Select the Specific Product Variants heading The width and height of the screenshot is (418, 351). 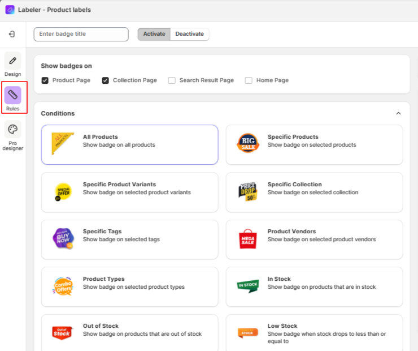tap(119, 185)
